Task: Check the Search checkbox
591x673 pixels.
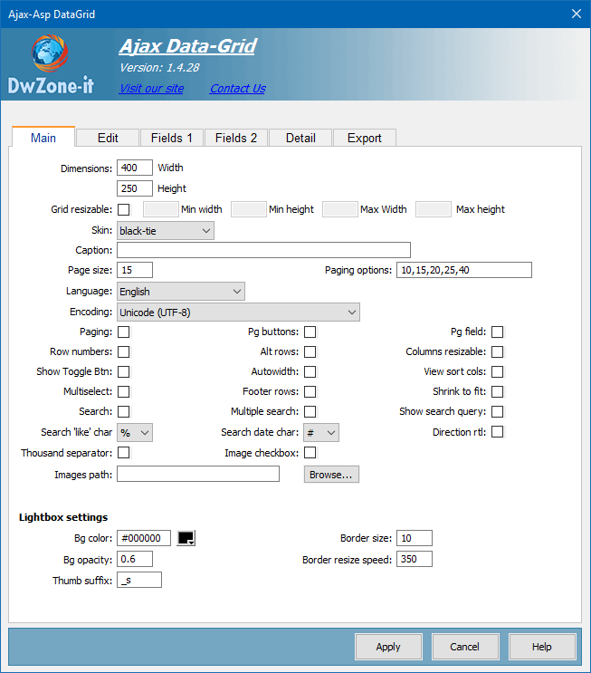Action: (123, 411)
